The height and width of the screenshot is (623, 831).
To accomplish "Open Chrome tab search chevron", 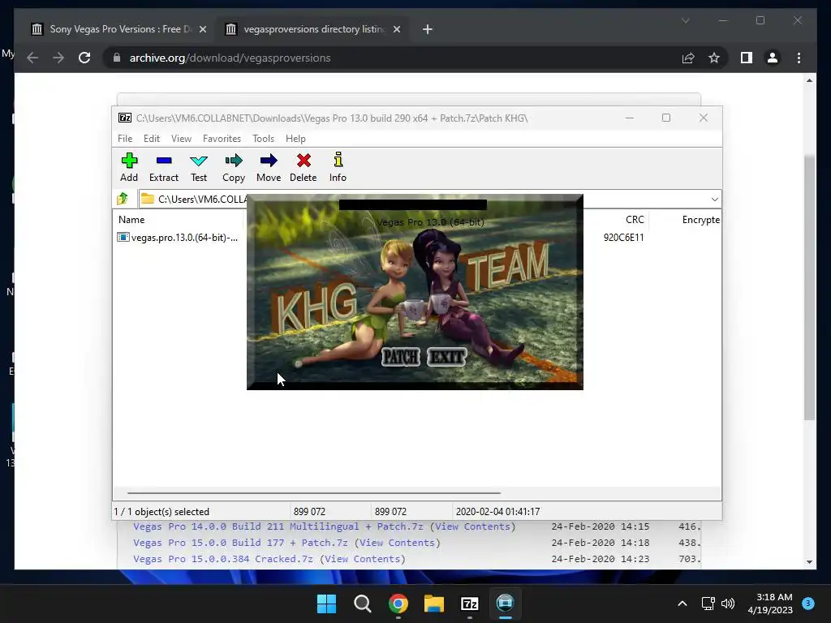I will 685,20.
